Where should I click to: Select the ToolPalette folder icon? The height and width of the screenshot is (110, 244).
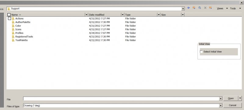[13, 40]
